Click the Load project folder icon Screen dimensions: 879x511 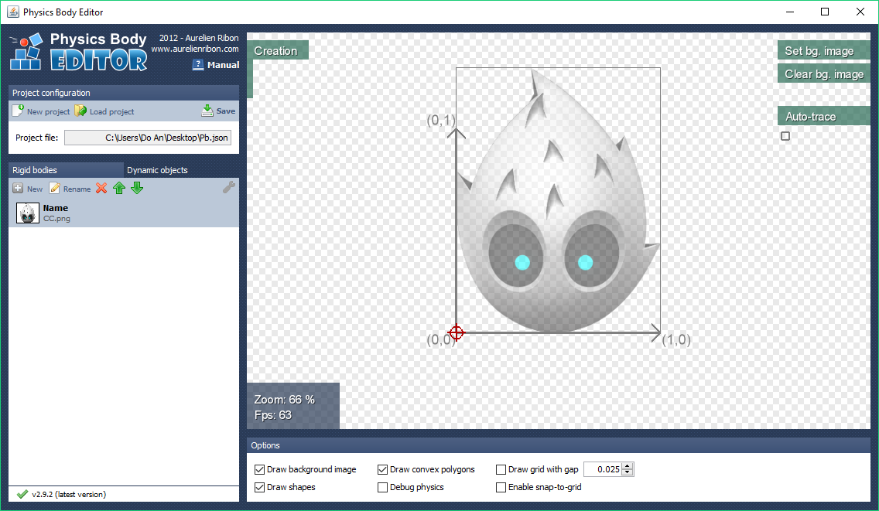[80, 111]
